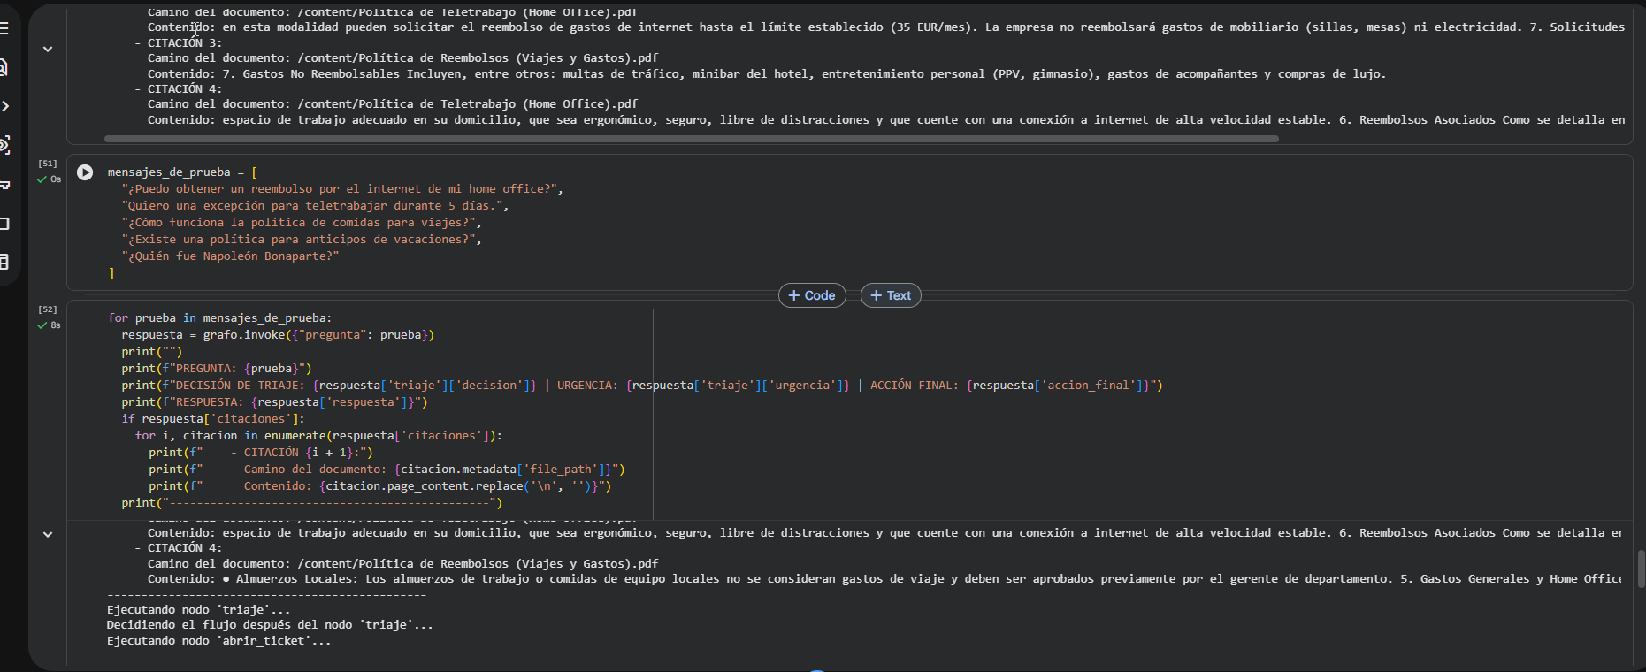
Task: Click the string about anticipos de vacaciones
Action: click(301, 240)
